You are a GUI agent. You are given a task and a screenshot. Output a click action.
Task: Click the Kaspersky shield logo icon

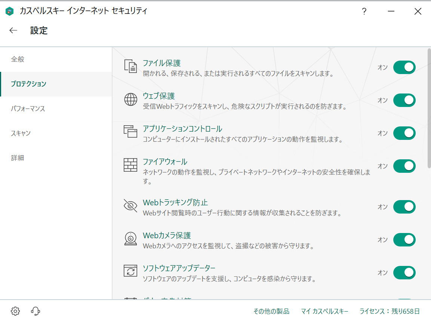pos(10,11)
